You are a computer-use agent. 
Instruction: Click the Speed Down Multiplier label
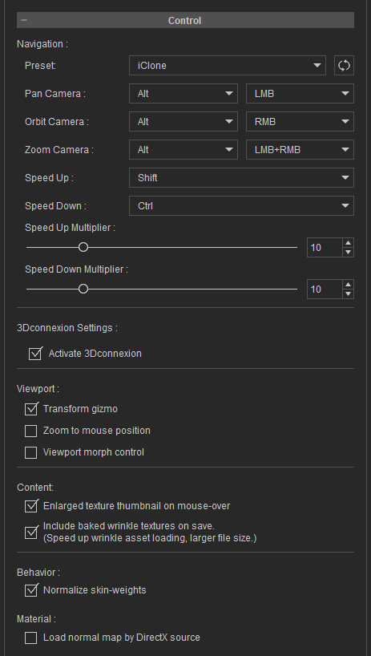coord(76,269)
